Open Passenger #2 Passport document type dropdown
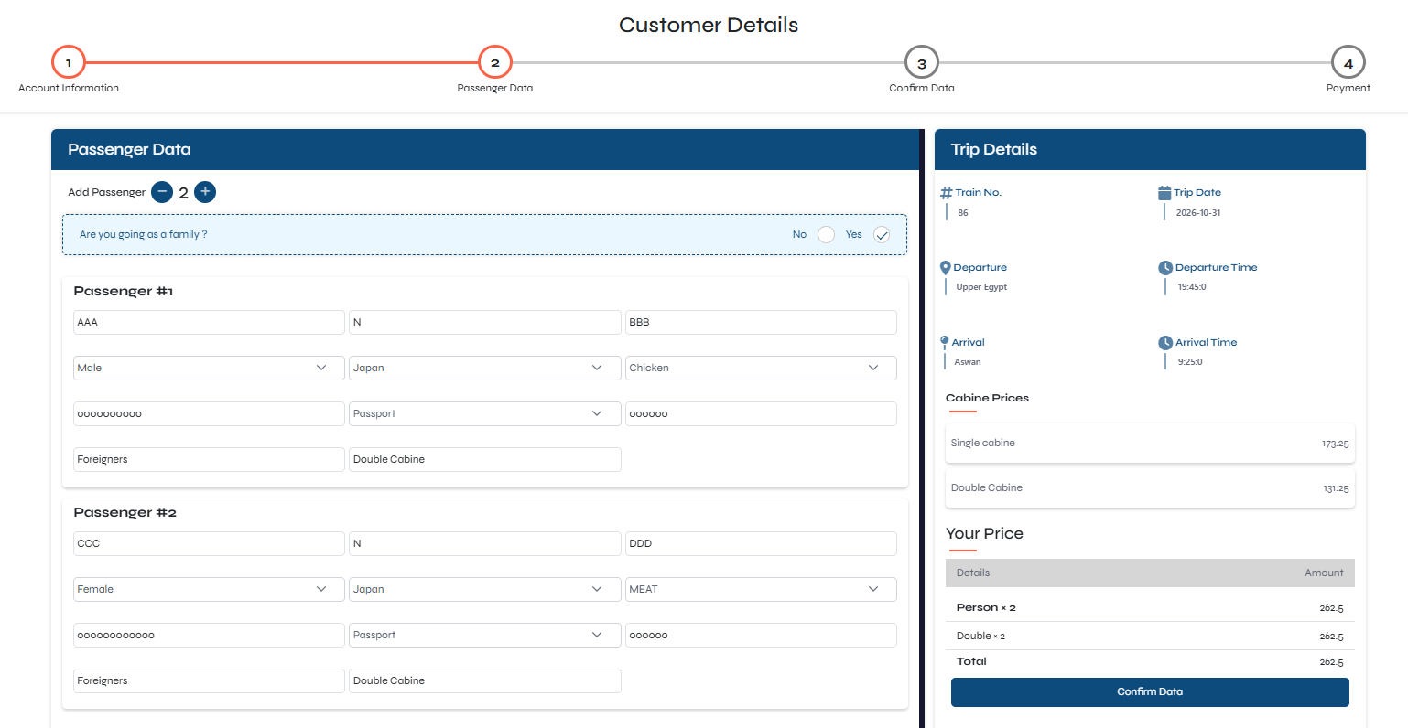The height and width of the screenshot is (728, 1408). tap(485, 635)
